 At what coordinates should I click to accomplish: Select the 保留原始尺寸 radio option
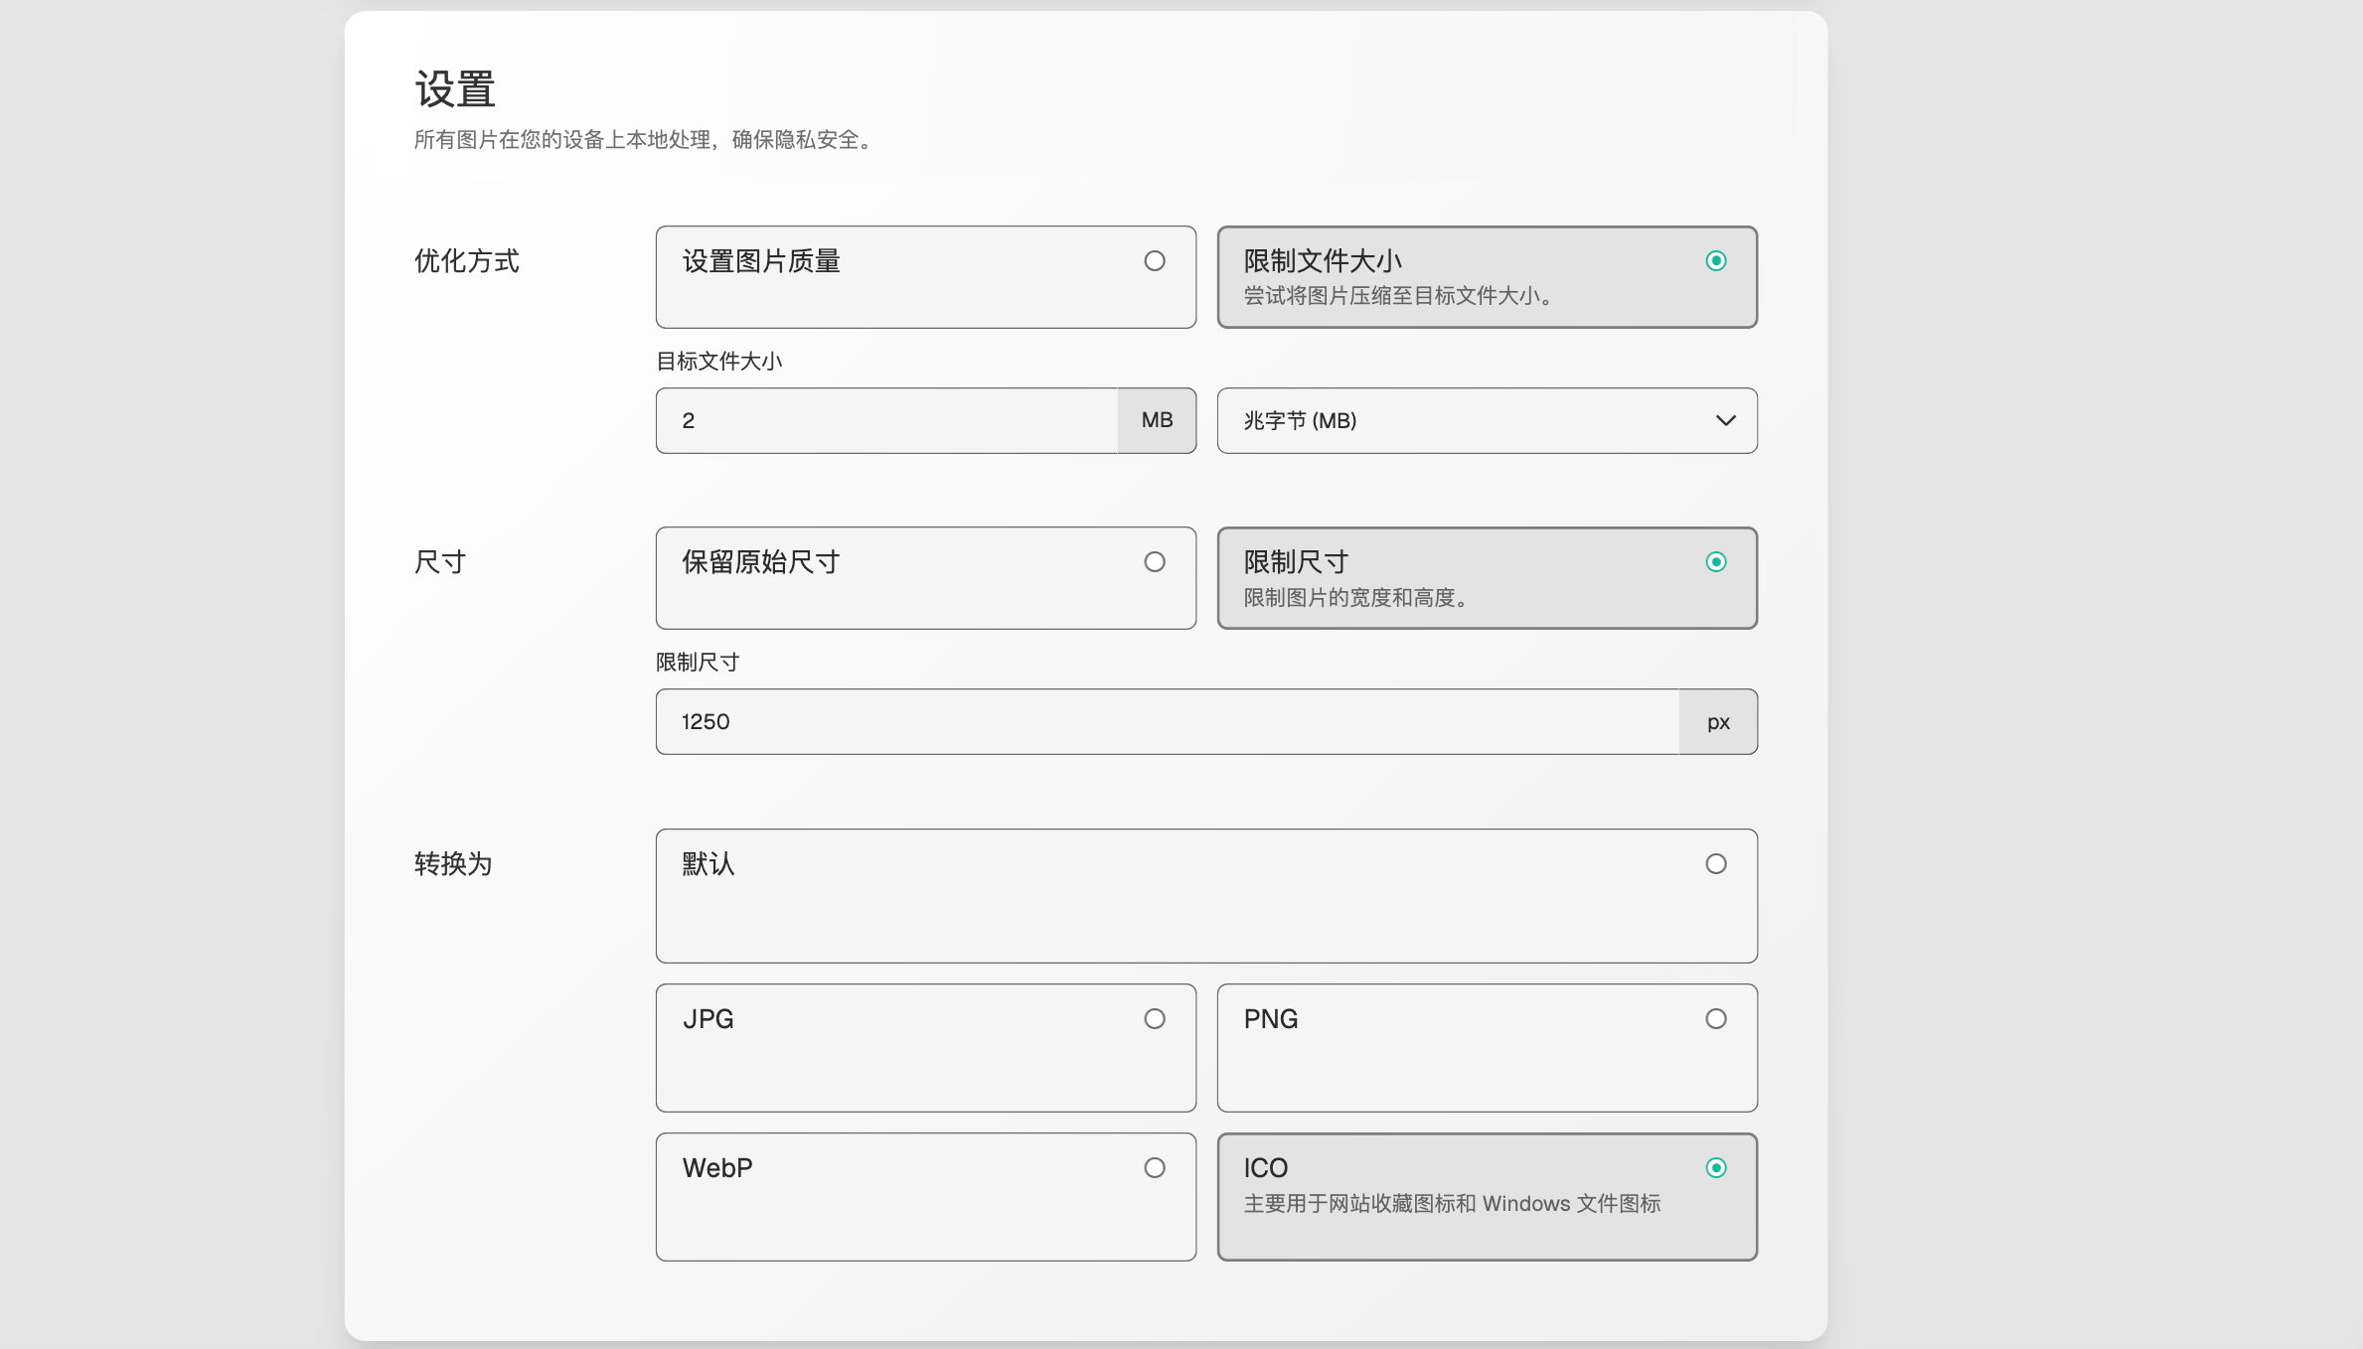[1154, 562]
